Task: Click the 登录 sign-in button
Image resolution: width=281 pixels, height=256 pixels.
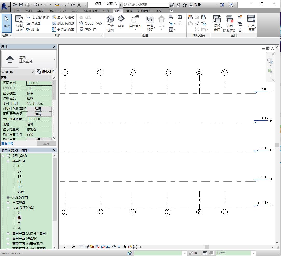Action: click(195, 5)
